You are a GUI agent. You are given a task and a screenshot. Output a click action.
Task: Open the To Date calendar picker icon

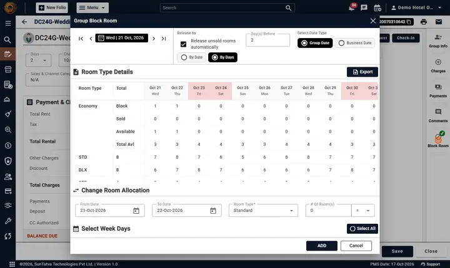(x=213, y=211)
